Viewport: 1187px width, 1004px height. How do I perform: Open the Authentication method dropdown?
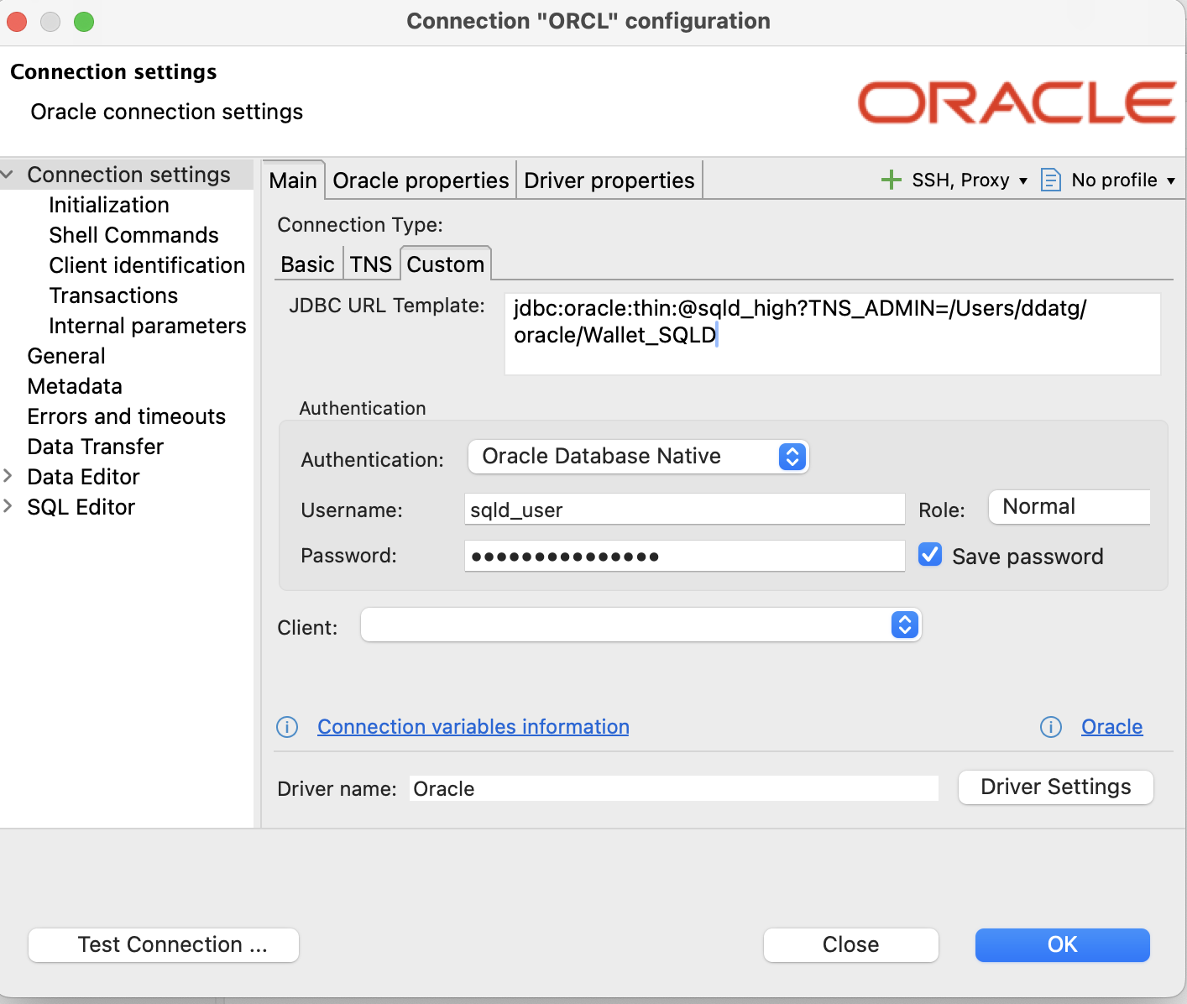pos(638,457)
